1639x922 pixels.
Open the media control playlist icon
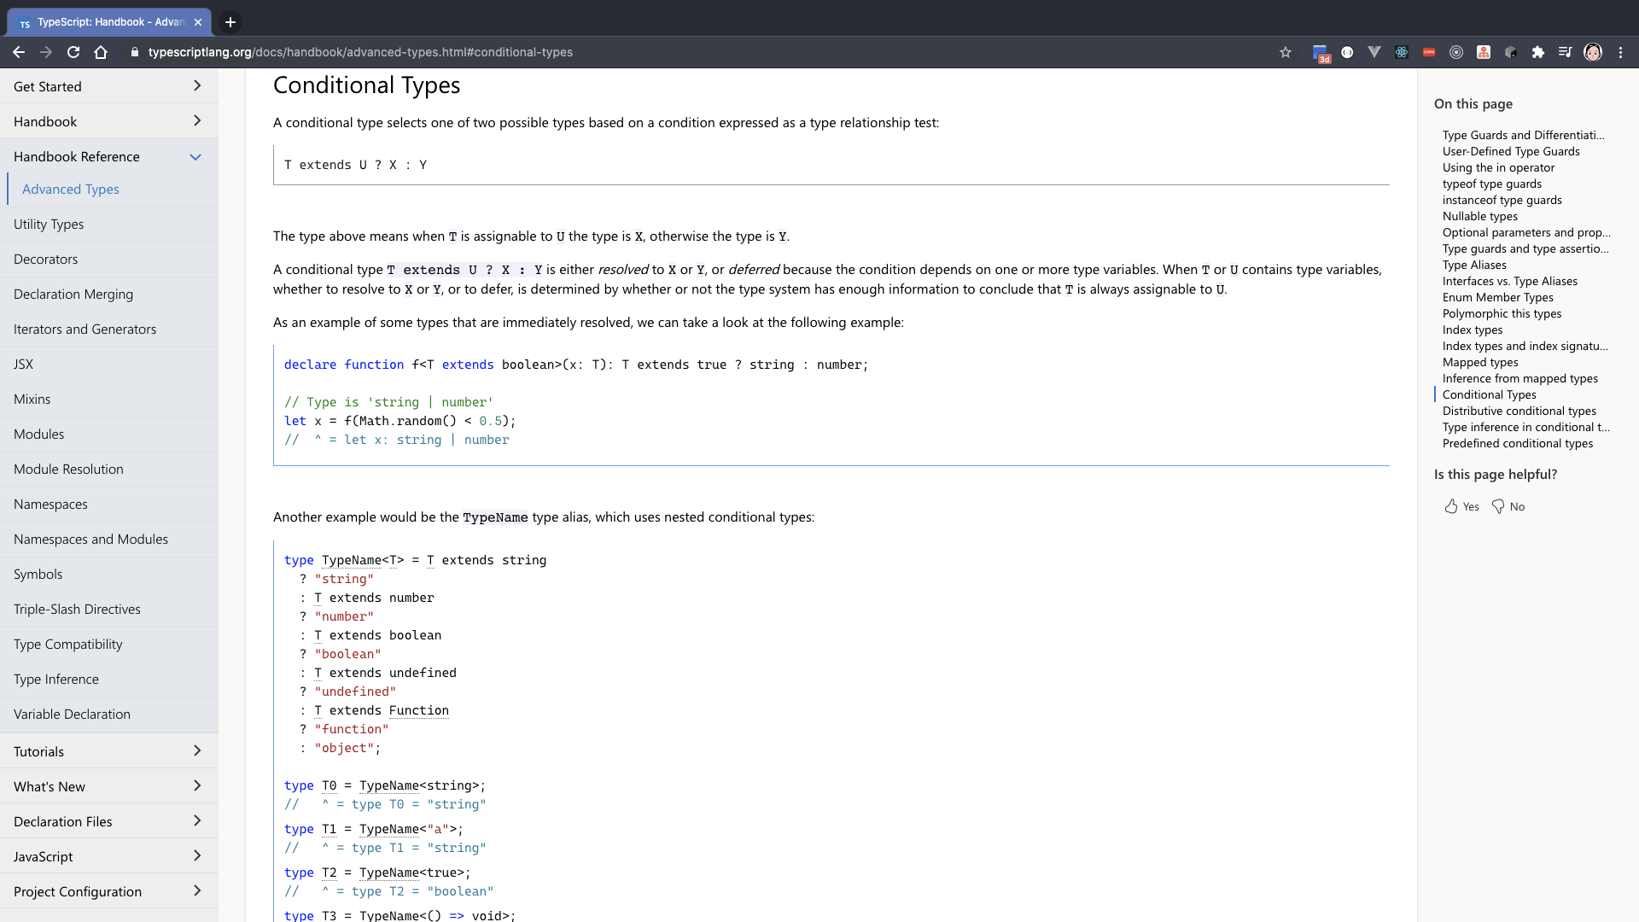point(1565,52)
